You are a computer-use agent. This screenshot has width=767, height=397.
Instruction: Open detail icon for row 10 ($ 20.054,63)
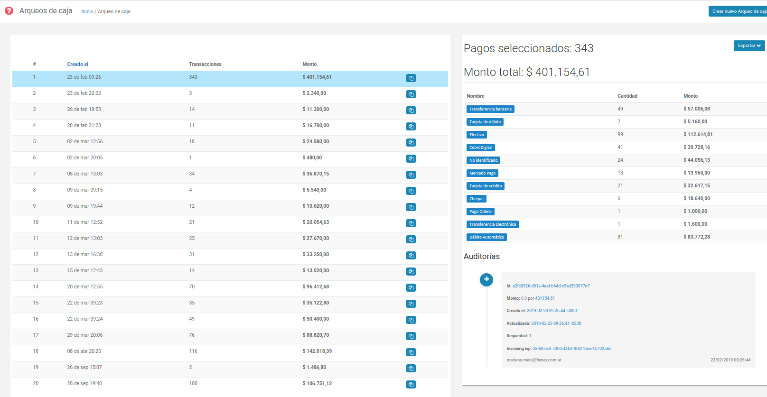click(411, 223)
